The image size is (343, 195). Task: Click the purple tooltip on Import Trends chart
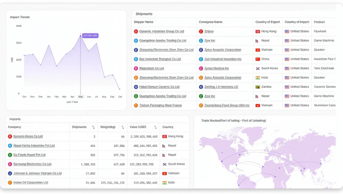click(90, 36)
